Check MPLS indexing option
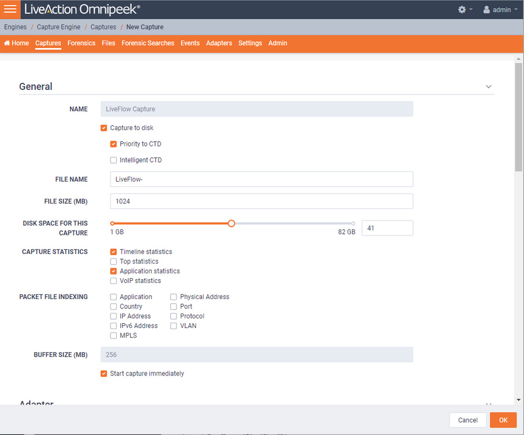 113,336
